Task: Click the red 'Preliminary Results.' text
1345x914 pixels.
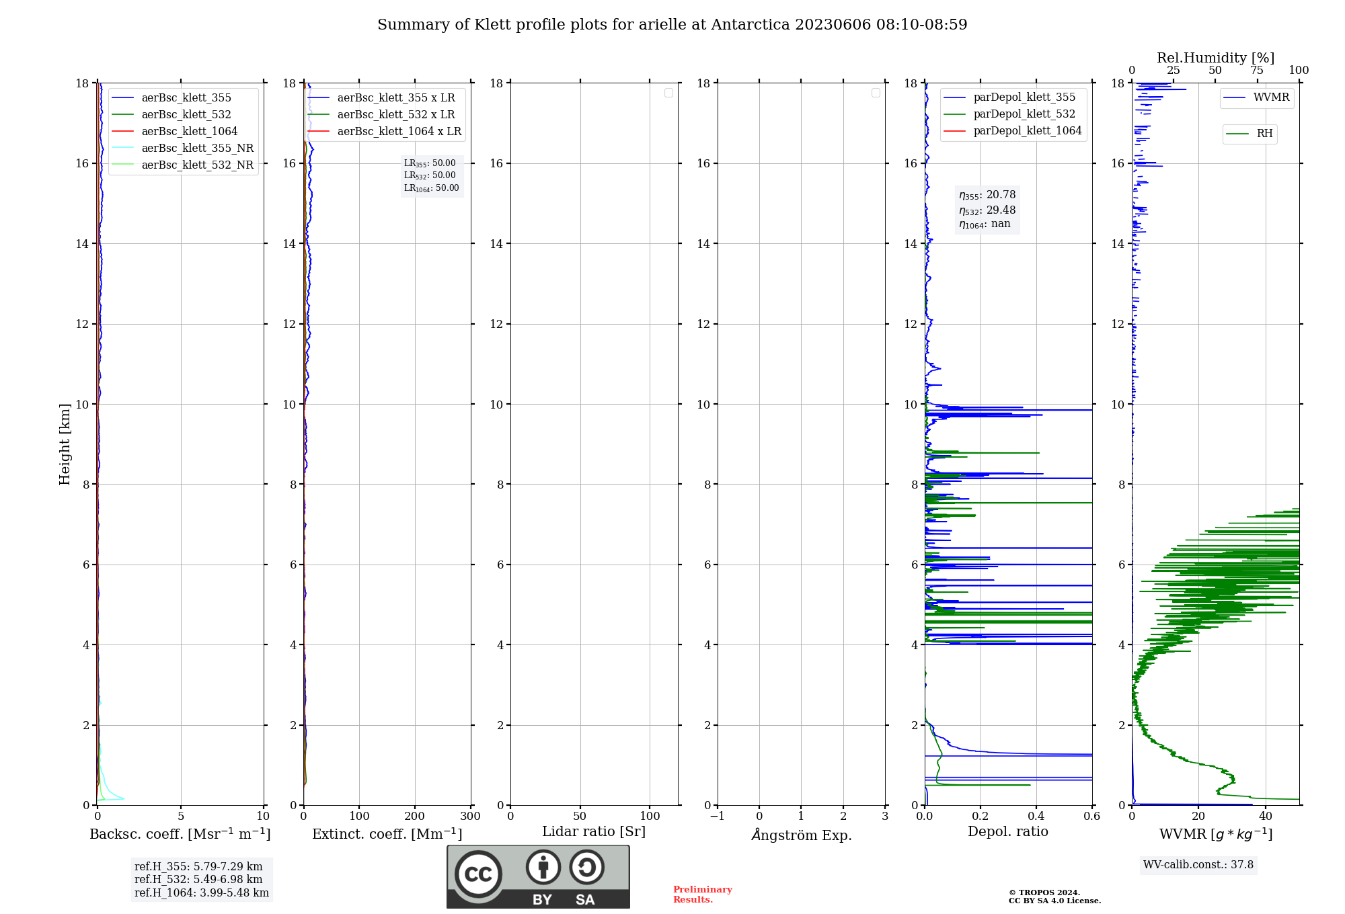Action: [703, 895]
